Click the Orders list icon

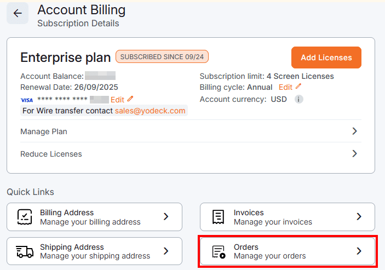218,251
